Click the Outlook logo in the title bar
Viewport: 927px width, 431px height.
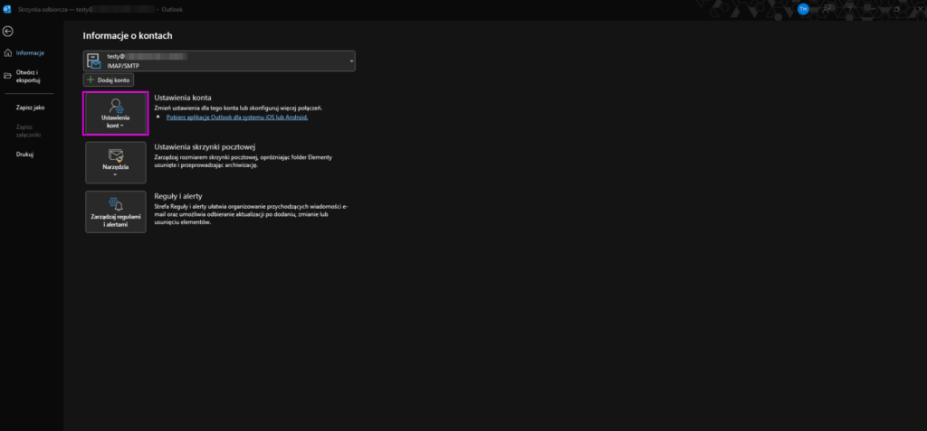(7, 9)
